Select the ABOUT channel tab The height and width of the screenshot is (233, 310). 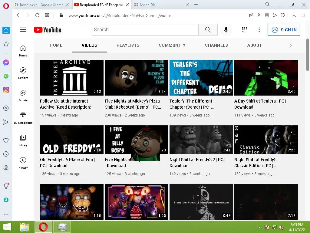pos(254,45)
